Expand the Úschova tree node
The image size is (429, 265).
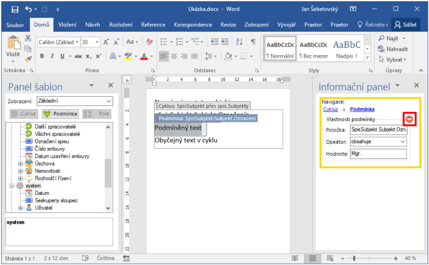[x=21, y=164]
